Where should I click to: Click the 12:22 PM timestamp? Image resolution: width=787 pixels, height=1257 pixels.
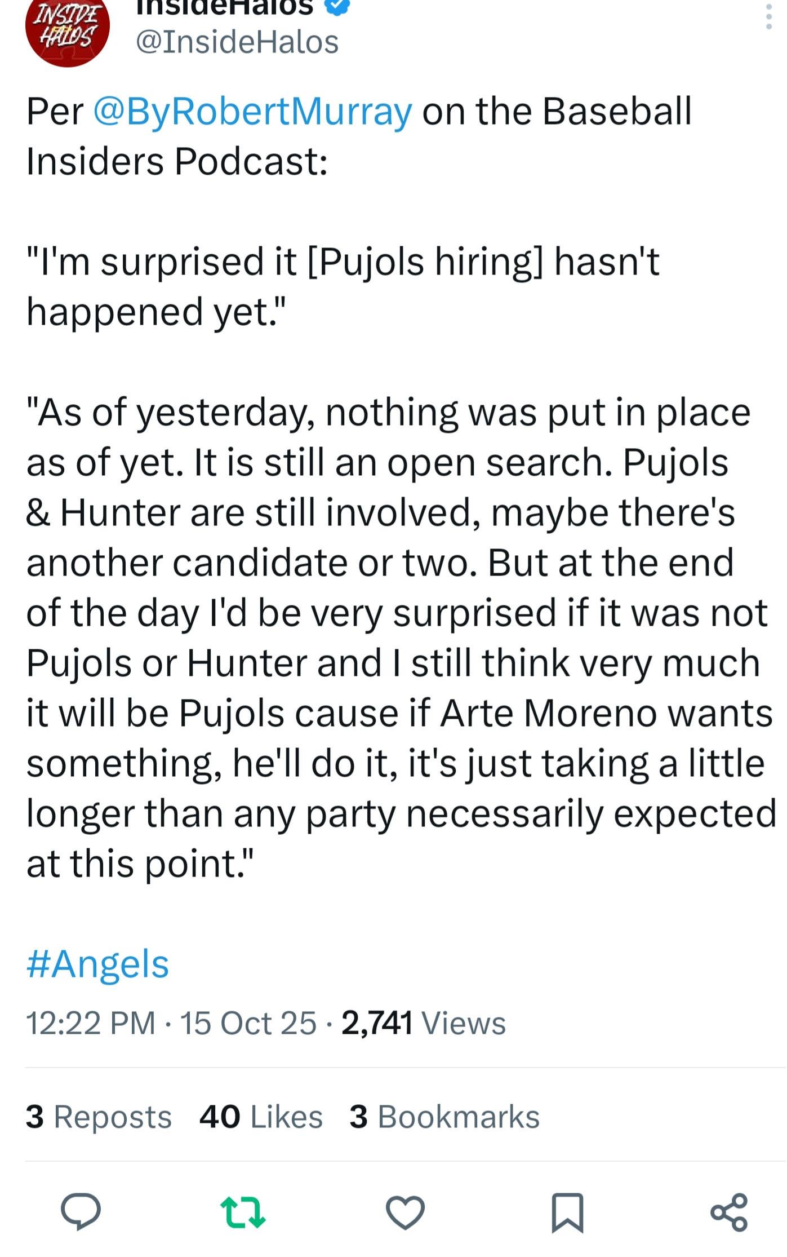(91, 1023)
